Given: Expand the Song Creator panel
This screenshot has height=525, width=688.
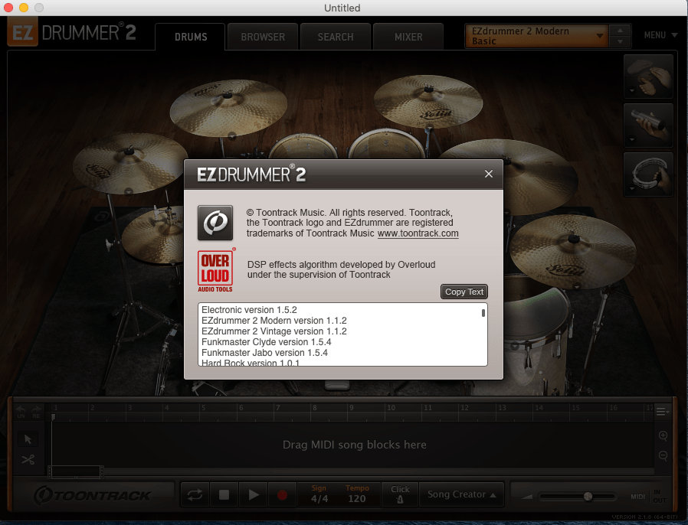Looking at the screenshot, I should [461, 494].
